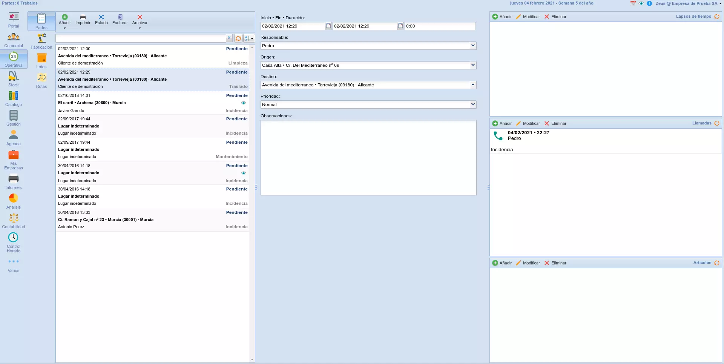Refresh the work orders list

pos(238,38)
